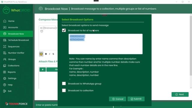Open the emoji picker smiley
The width and height of the screenshot is (192, 108).
tap(41, 54)
